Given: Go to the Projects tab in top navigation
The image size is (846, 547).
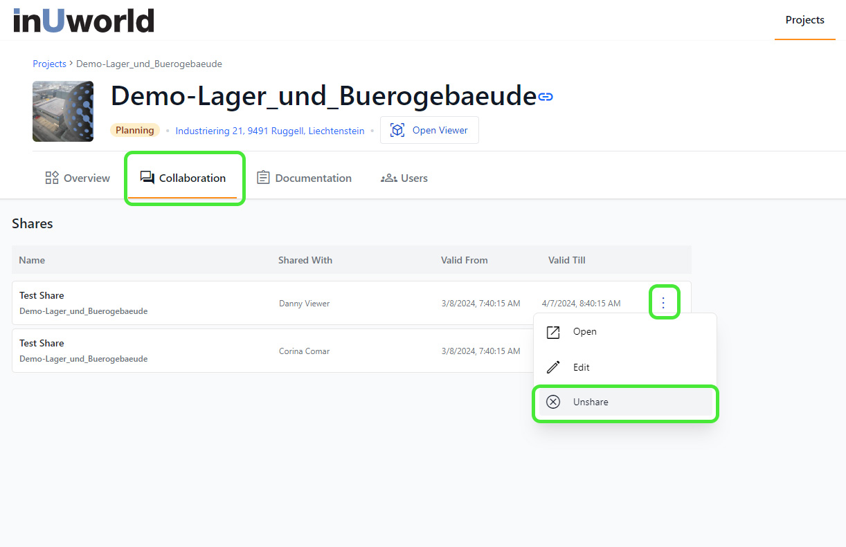Looking at the screenshot, I should 804,20.
